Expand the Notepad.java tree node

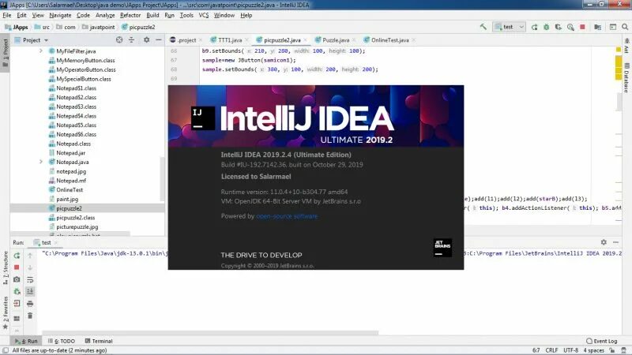pos(41,162)
